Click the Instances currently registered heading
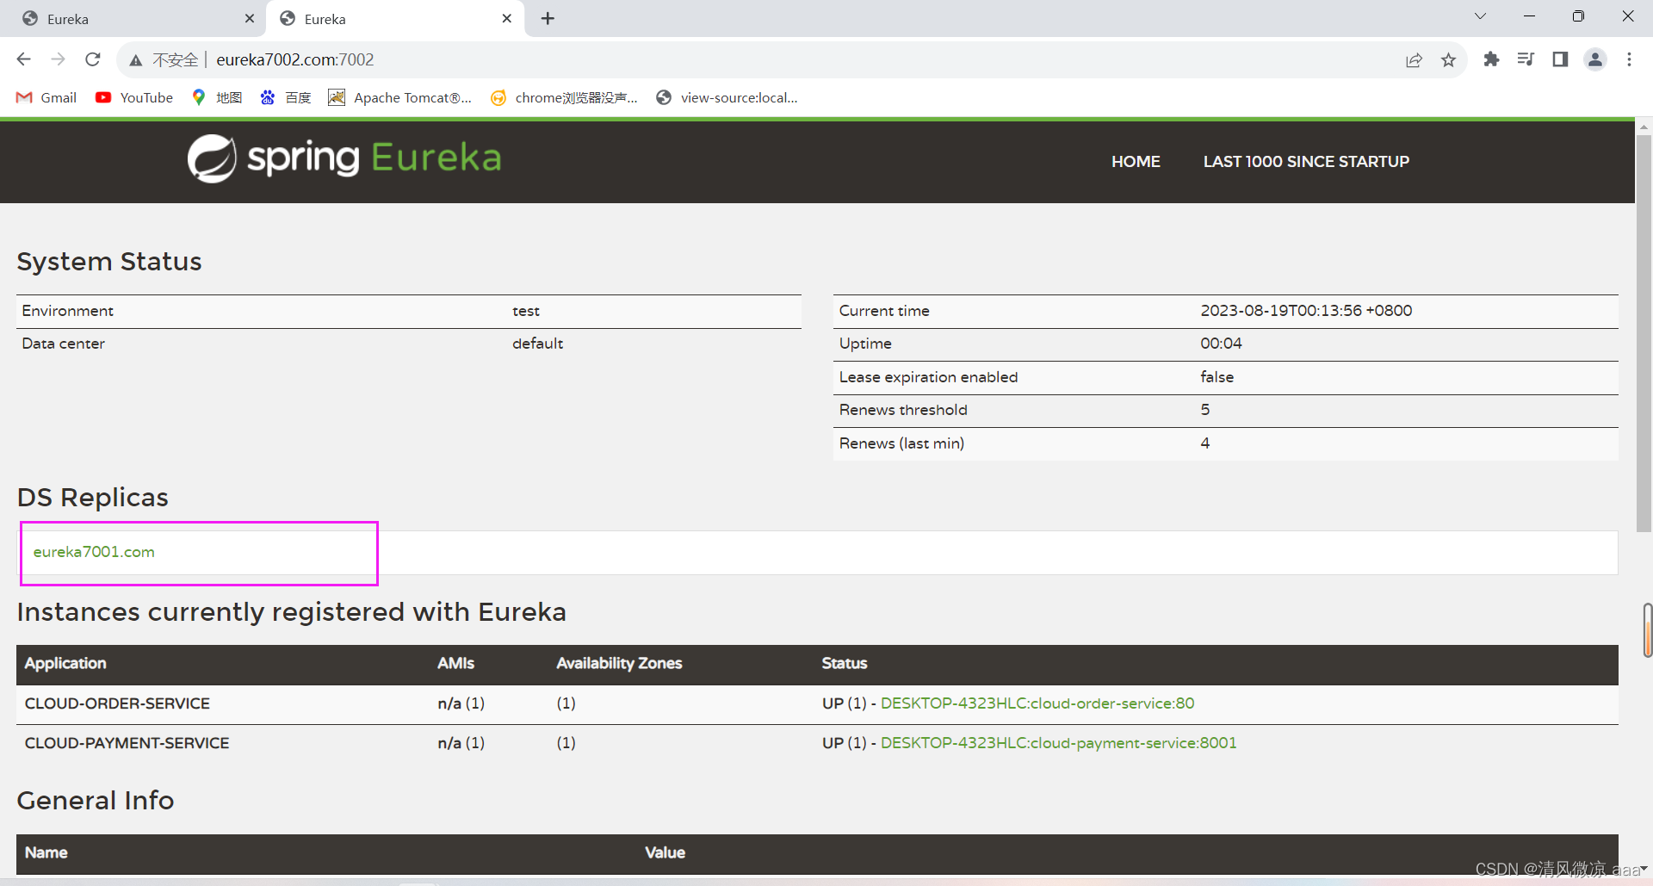The width and height of the screenshot is (1653, 886). (x=292, y=612)
